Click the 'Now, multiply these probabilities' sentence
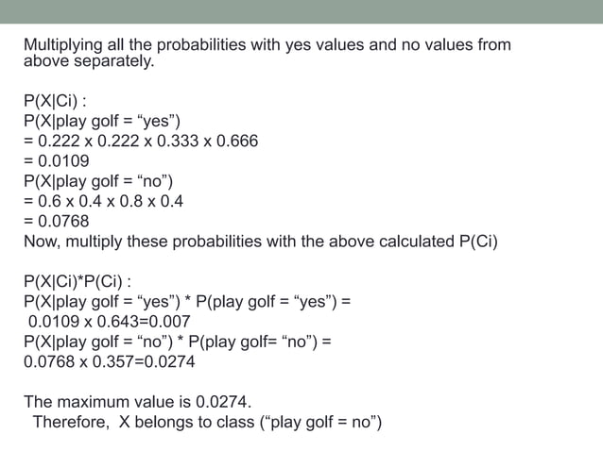The width and height of the screenshot is (603, 451). pos(261,242)
